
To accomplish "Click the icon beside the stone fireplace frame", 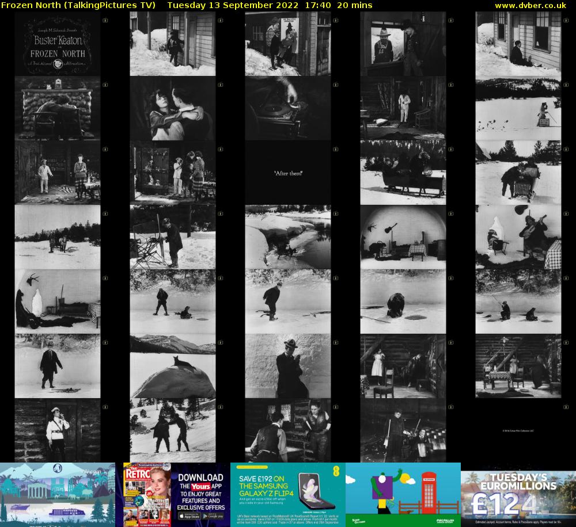I will point(105,85).
